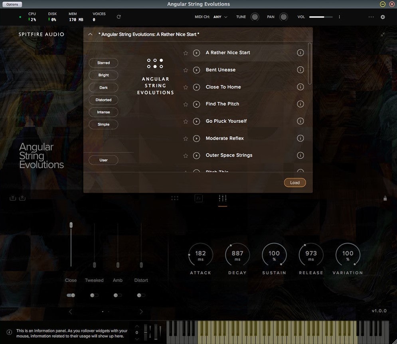397x344 pixels.
Task: Show info for Go Pluck Yourself
Action: [300, 121]
